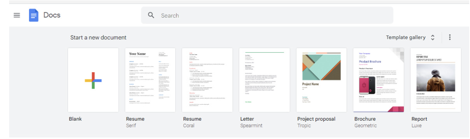Click the Letter label text
Image resolution: width=470 pixels, height=139 pixels.
pos(247,119)
